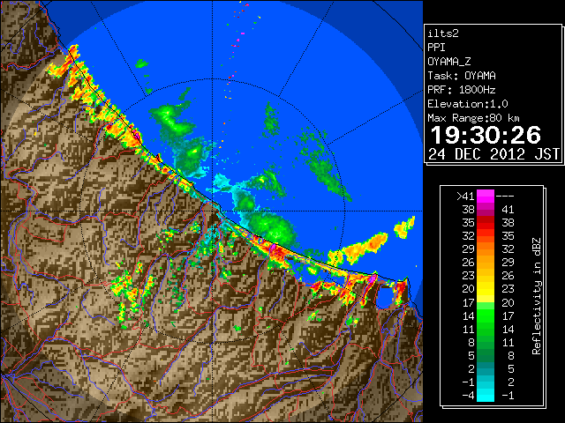Select the Elevation:1.0 line
565x423 pixels.
[x=468, y=104]
